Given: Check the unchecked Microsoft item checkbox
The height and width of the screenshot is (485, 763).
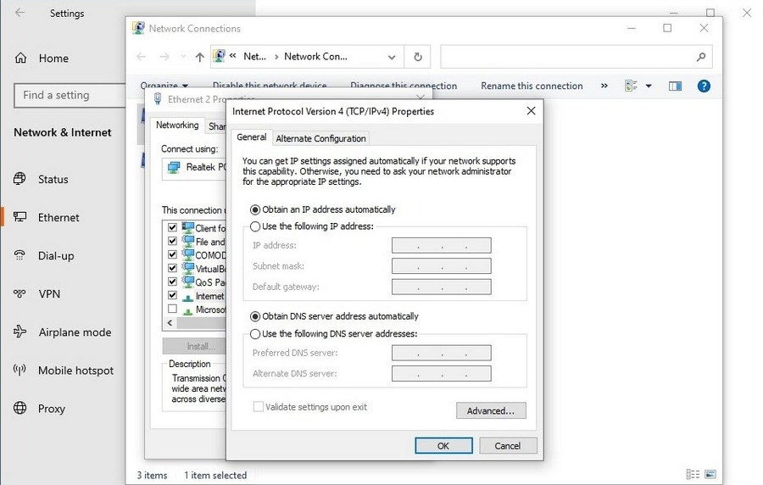Looking at the screenshot, I should (172, 309).
